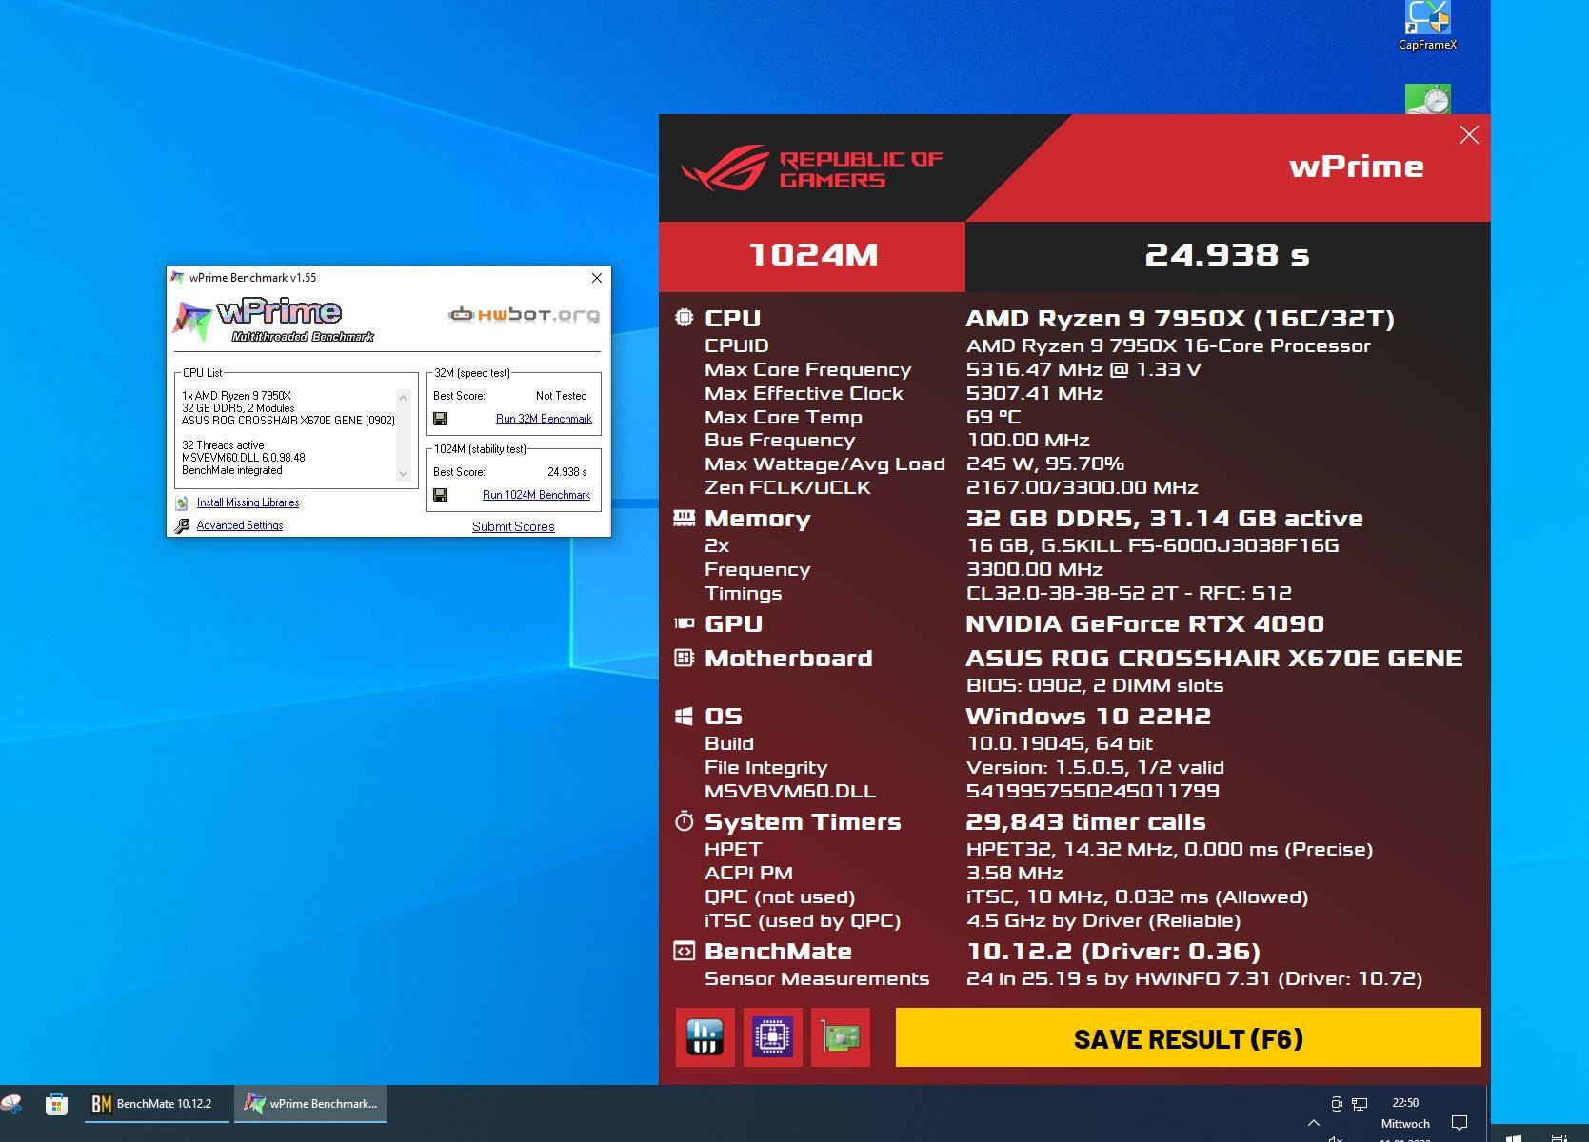Select the Max Core Temp value 69 °C
This screenshot has height=1142, width=1589.
(x=994, y=417)
